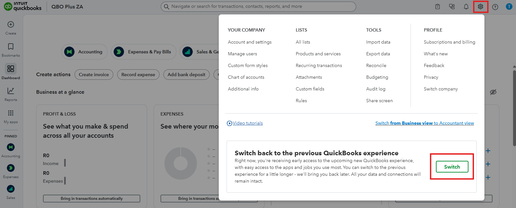Image resolution: width=516 pixels, height=208 pixels.
Task: Open Account and settings
Action: [250, 42]
